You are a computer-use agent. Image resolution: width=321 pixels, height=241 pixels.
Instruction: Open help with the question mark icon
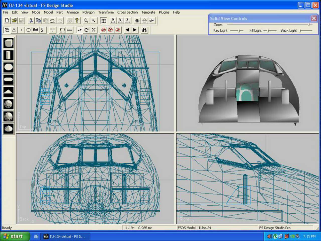tap(77, 21)
